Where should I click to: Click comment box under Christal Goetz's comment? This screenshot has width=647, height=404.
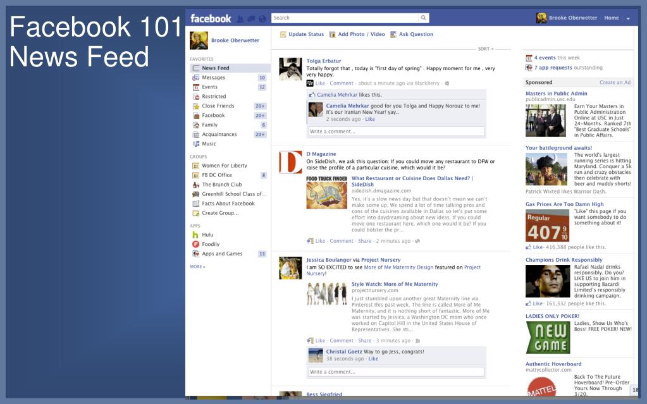click(396, 372)
